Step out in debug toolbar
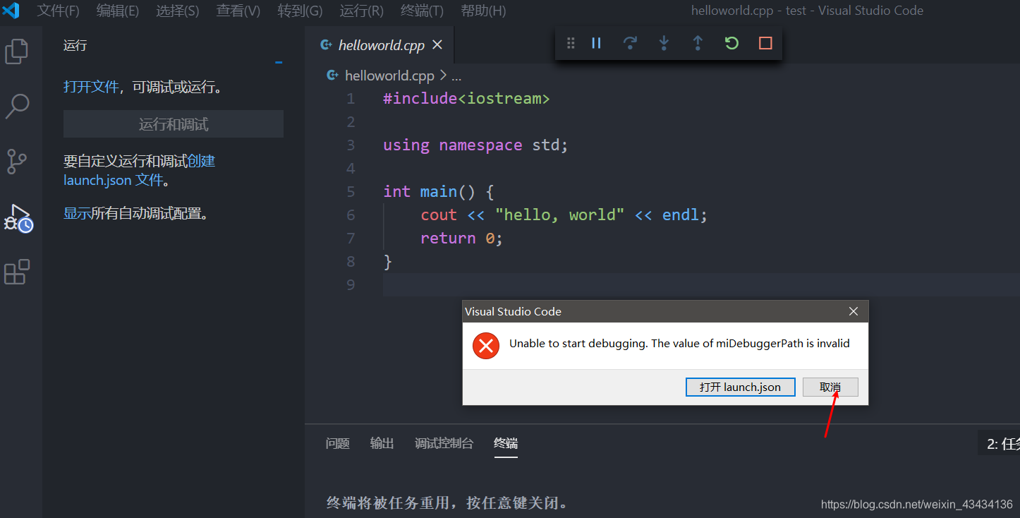Viewport: 1020px width, 518px height. [698, 43]
